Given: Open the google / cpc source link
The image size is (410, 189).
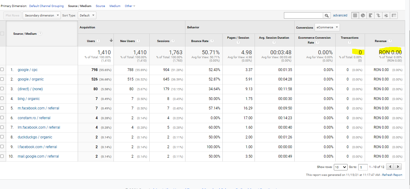Looking at the screenshot, I should 28,70.
